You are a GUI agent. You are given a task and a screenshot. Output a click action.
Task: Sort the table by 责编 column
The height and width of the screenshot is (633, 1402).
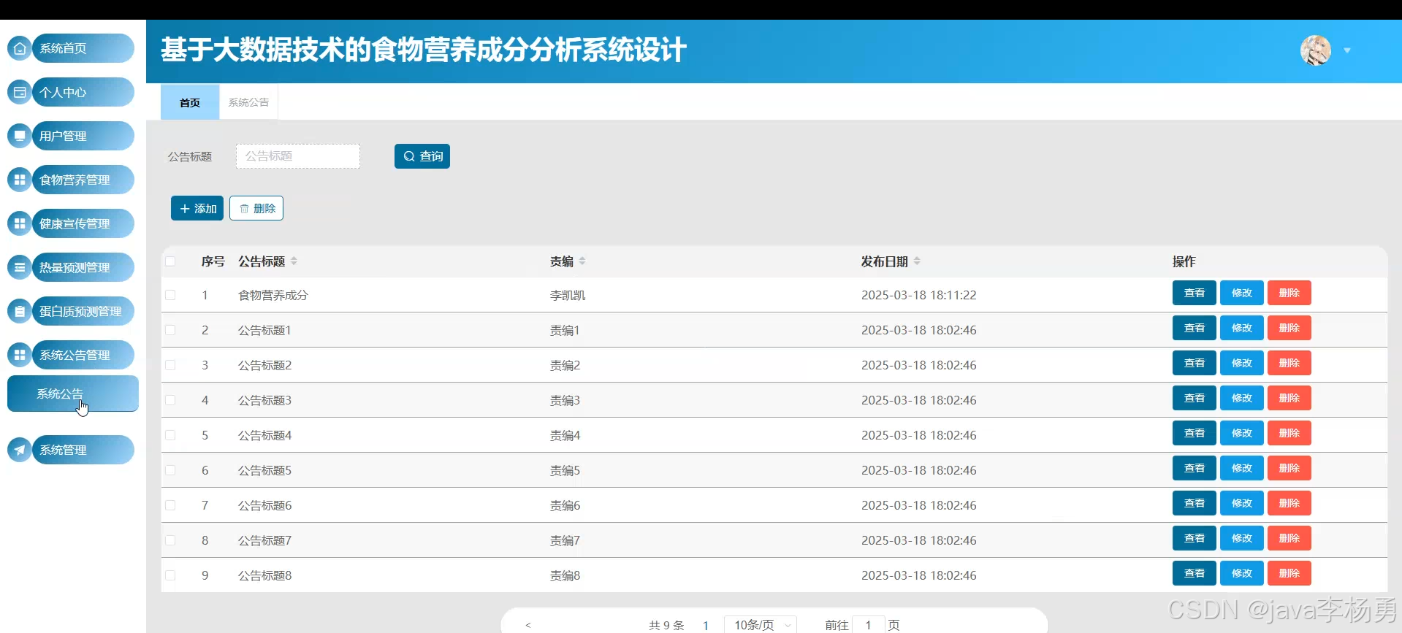(582, 261)
